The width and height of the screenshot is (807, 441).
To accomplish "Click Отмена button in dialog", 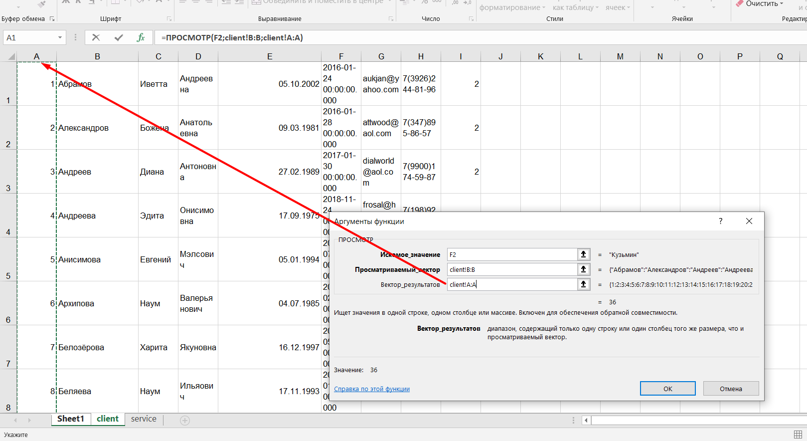I will point(731,389).
